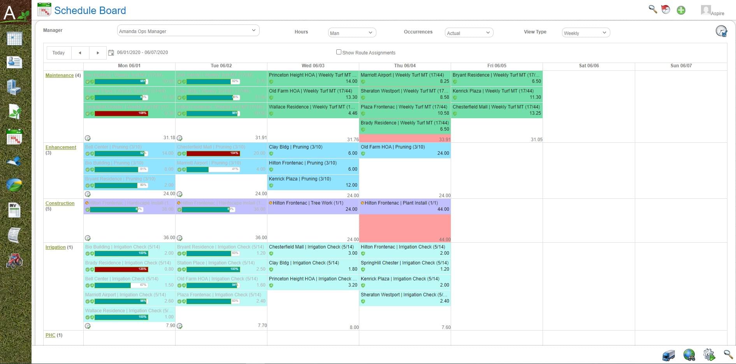Open the blue cap crew icon in sidebar
Screen dimensions: 736x364
point(14,161)
